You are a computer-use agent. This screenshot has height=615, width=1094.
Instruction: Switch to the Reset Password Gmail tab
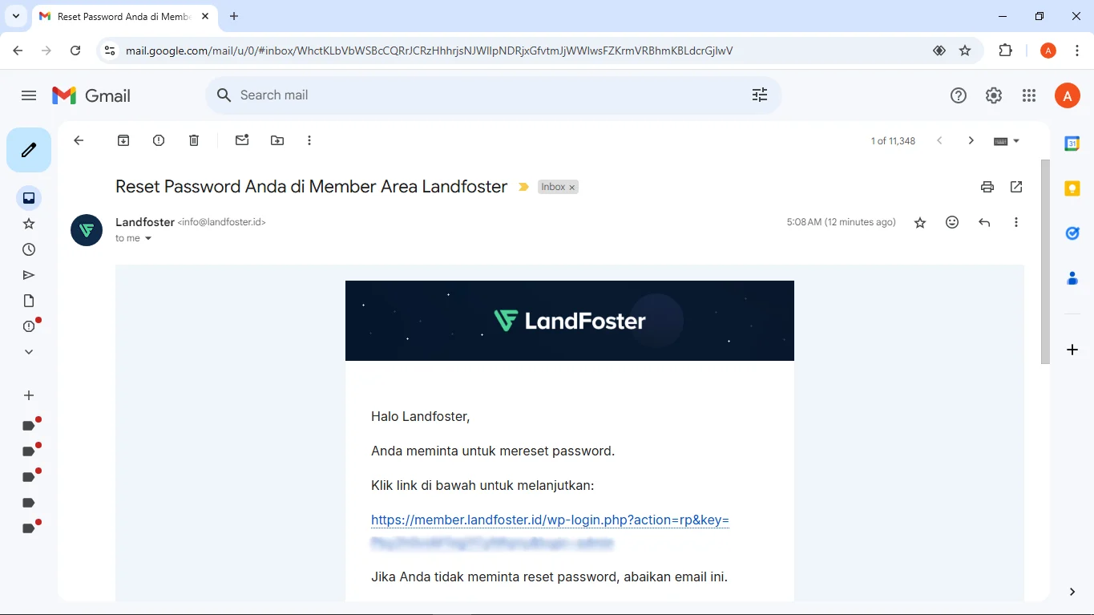tap(124, 16)
